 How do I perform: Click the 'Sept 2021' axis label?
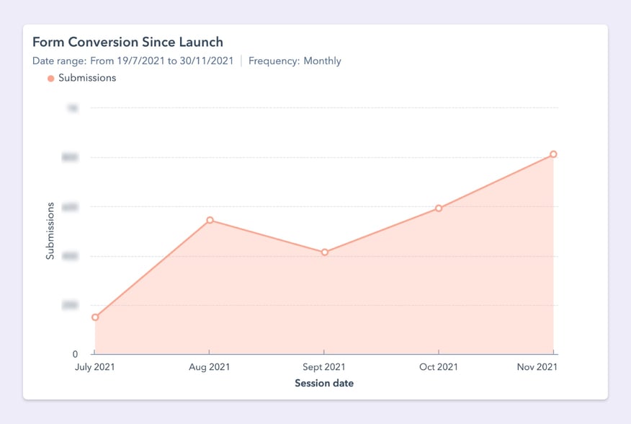pos(324,367)
